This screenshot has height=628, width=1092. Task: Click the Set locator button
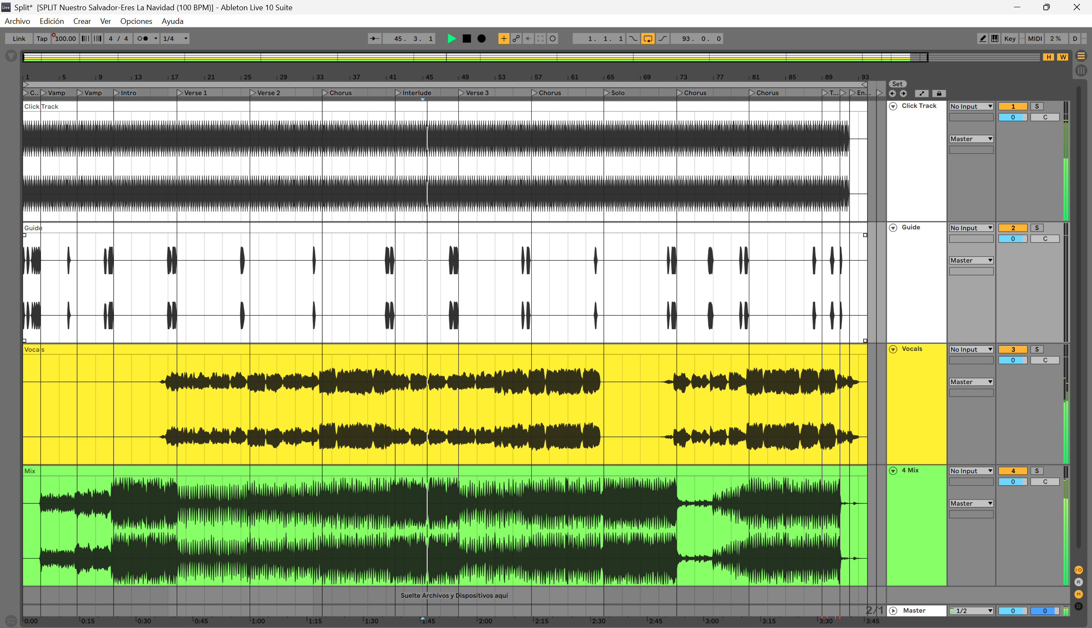pyautogui.click(x=897, y=84)
